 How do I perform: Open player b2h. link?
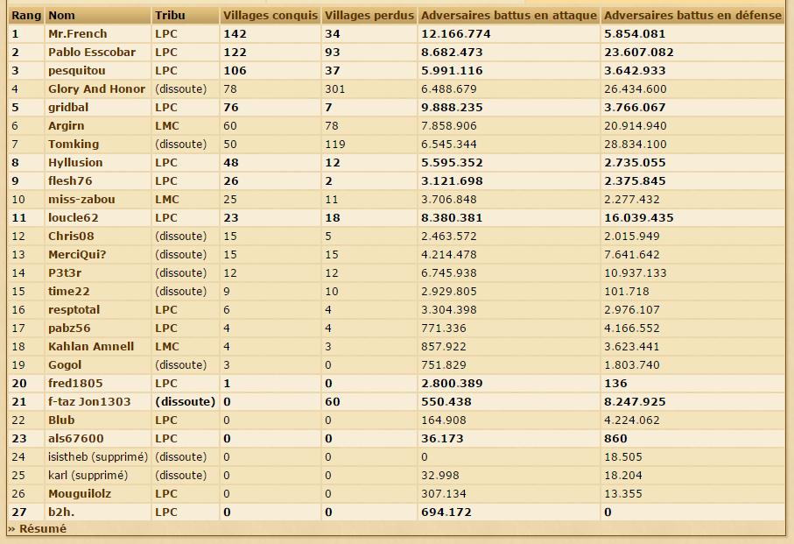(x=60, y=512)
